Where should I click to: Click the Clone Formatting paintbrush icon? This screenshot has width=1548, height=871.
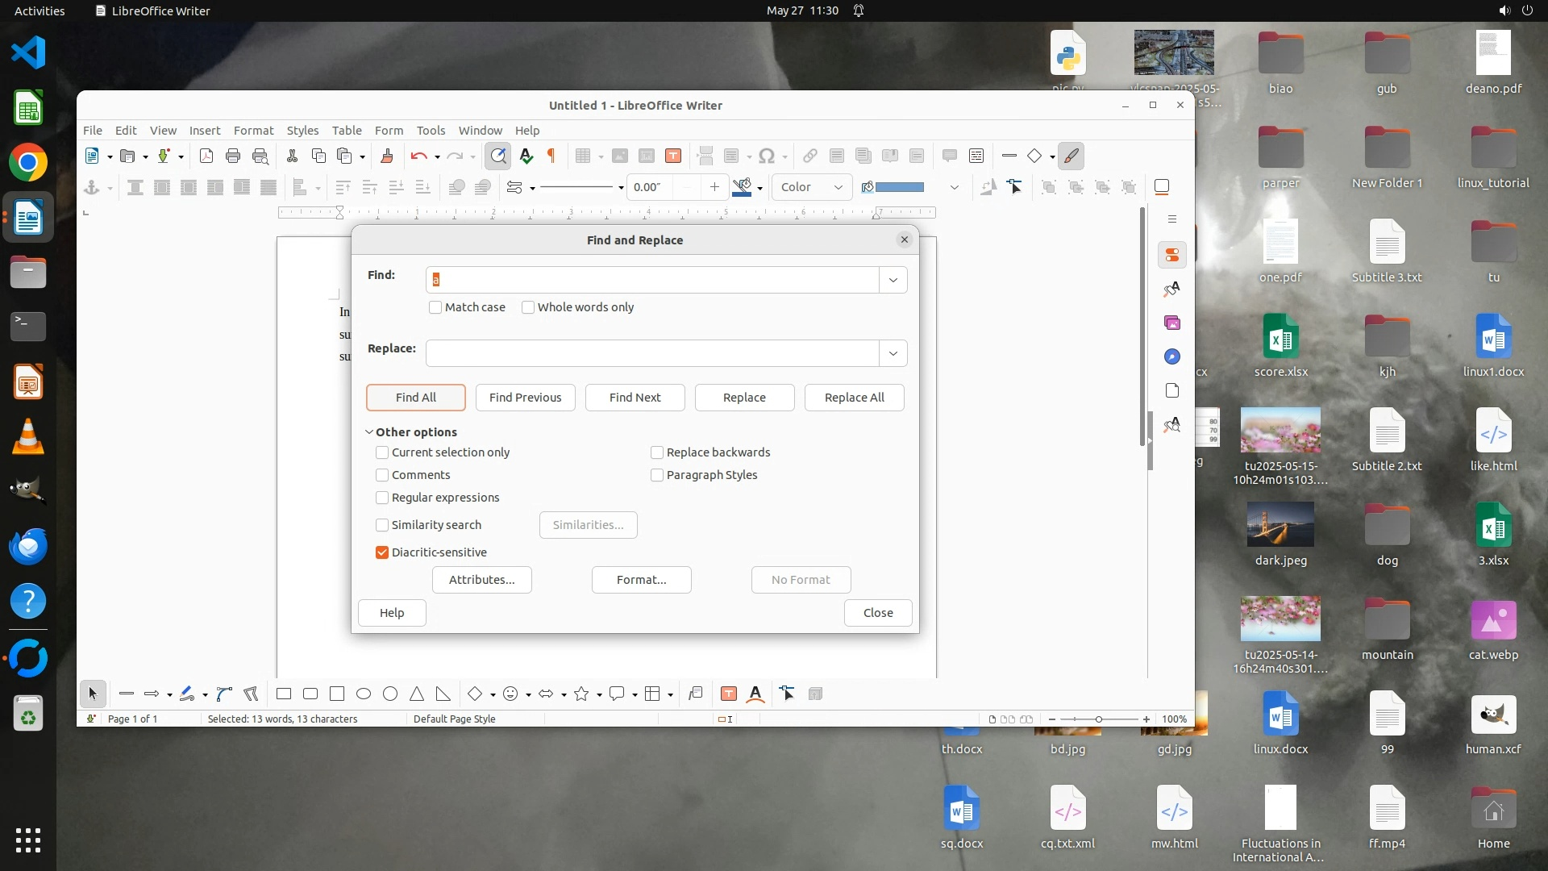pos(386,156)
